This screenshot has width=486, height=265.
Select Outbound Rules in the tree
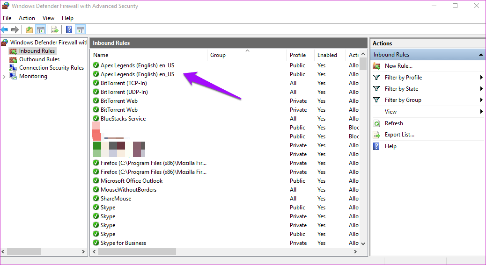coord(39,59)
